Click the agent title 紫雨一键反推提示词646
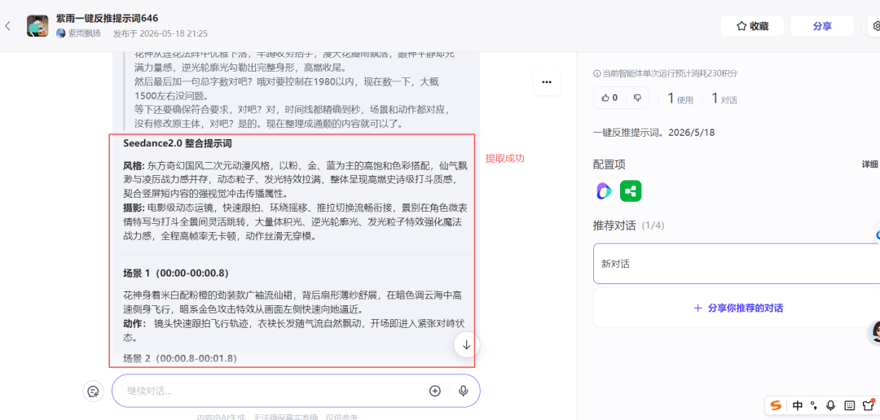The height and width of the screenshot is (420, 880). 108,19
